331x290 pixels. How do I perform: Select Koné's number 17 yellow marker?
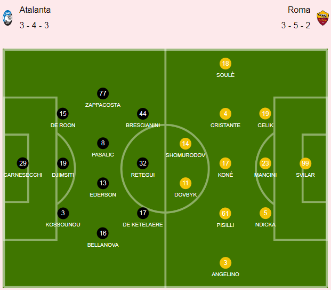click(225, 163)
